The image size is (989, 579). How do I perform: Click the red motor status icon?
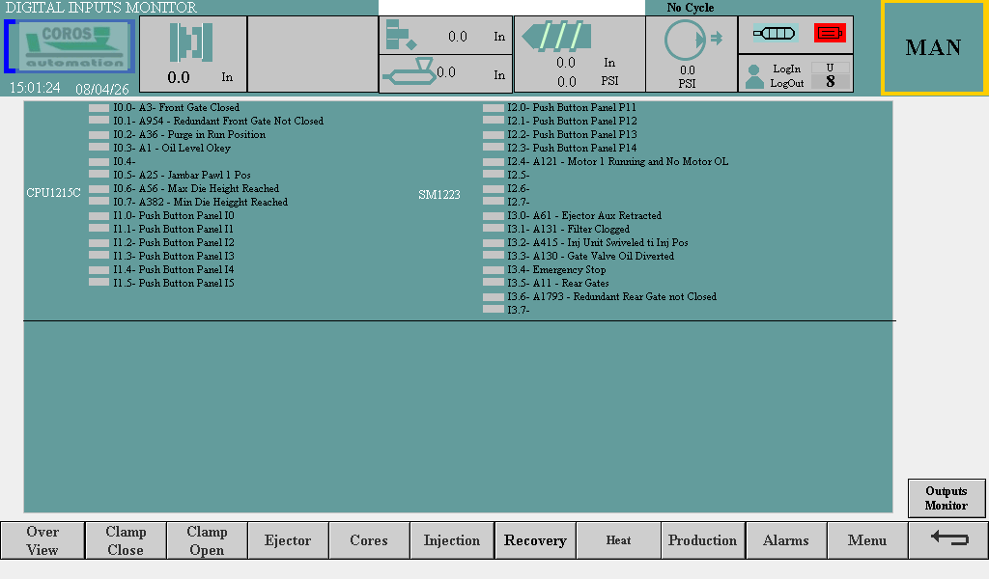point(830,34)
